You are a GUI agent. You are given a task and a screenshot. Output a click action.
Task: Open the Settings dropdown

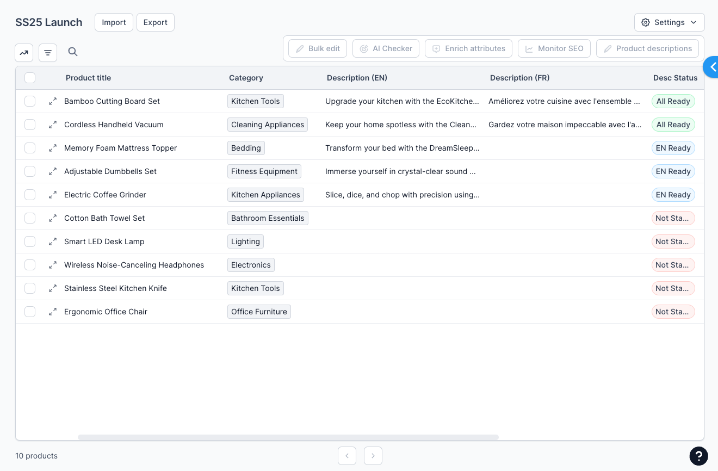670,22
